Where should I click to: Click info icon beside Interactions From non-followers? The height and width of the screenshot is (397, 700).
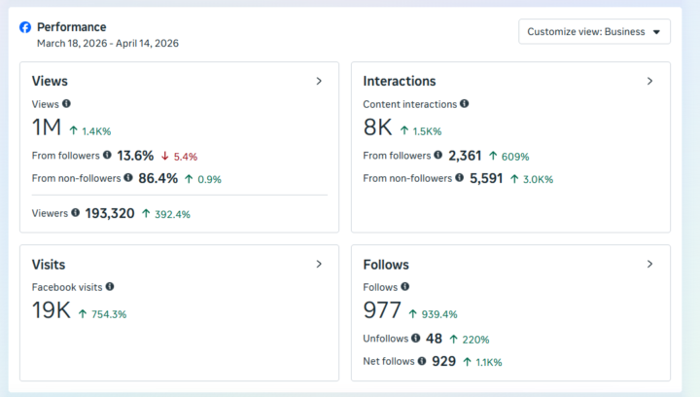(459, 177)
